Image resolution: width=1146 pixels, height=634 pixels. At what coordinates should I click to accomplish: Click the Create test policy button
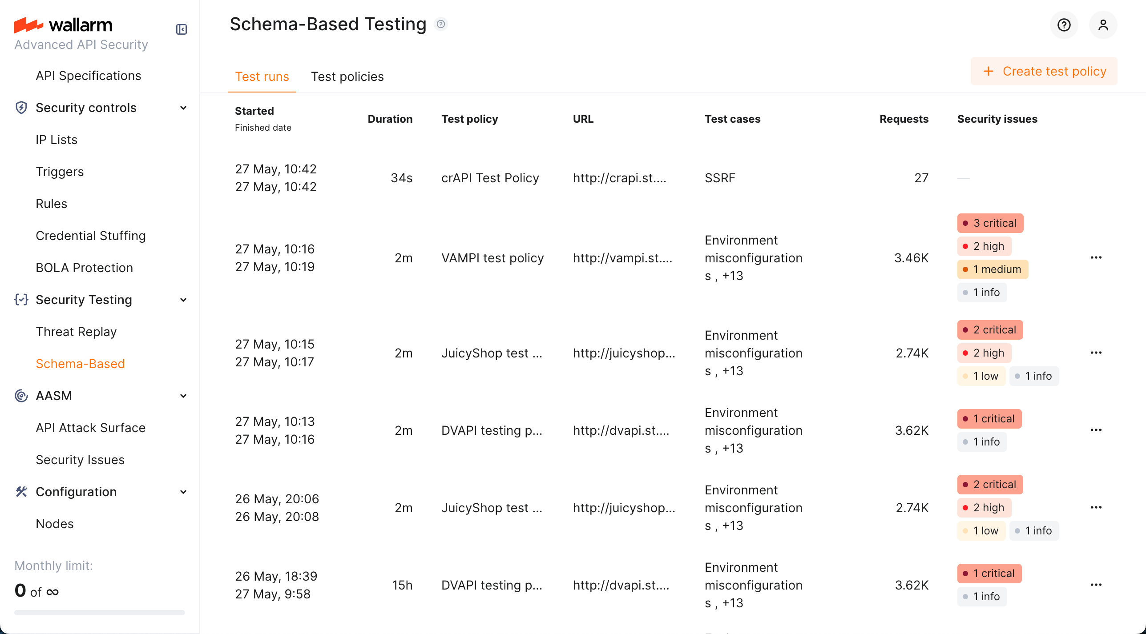1044,71
